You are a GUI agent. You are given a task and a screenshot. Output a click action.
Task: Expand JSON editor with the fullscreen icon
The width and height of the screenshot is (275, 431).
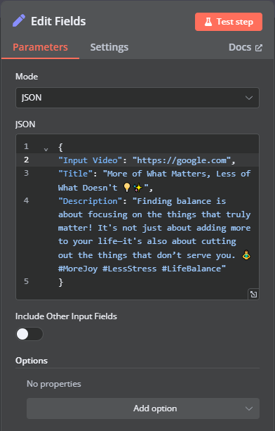tap(253, 294)
